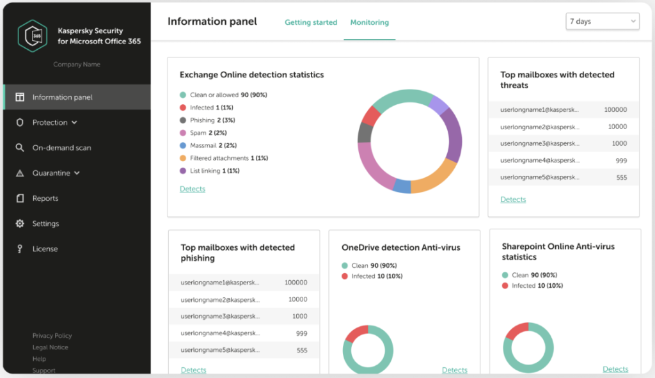The image size is (655, 378).
Task: Click the red Infected legend dot in Exchange
Action: click(x=182, y=107)
